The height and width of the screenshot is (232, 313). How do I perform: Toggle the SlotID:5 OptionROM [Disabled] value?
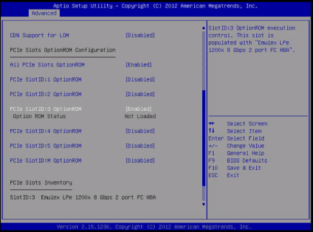[x=140, y=146]
